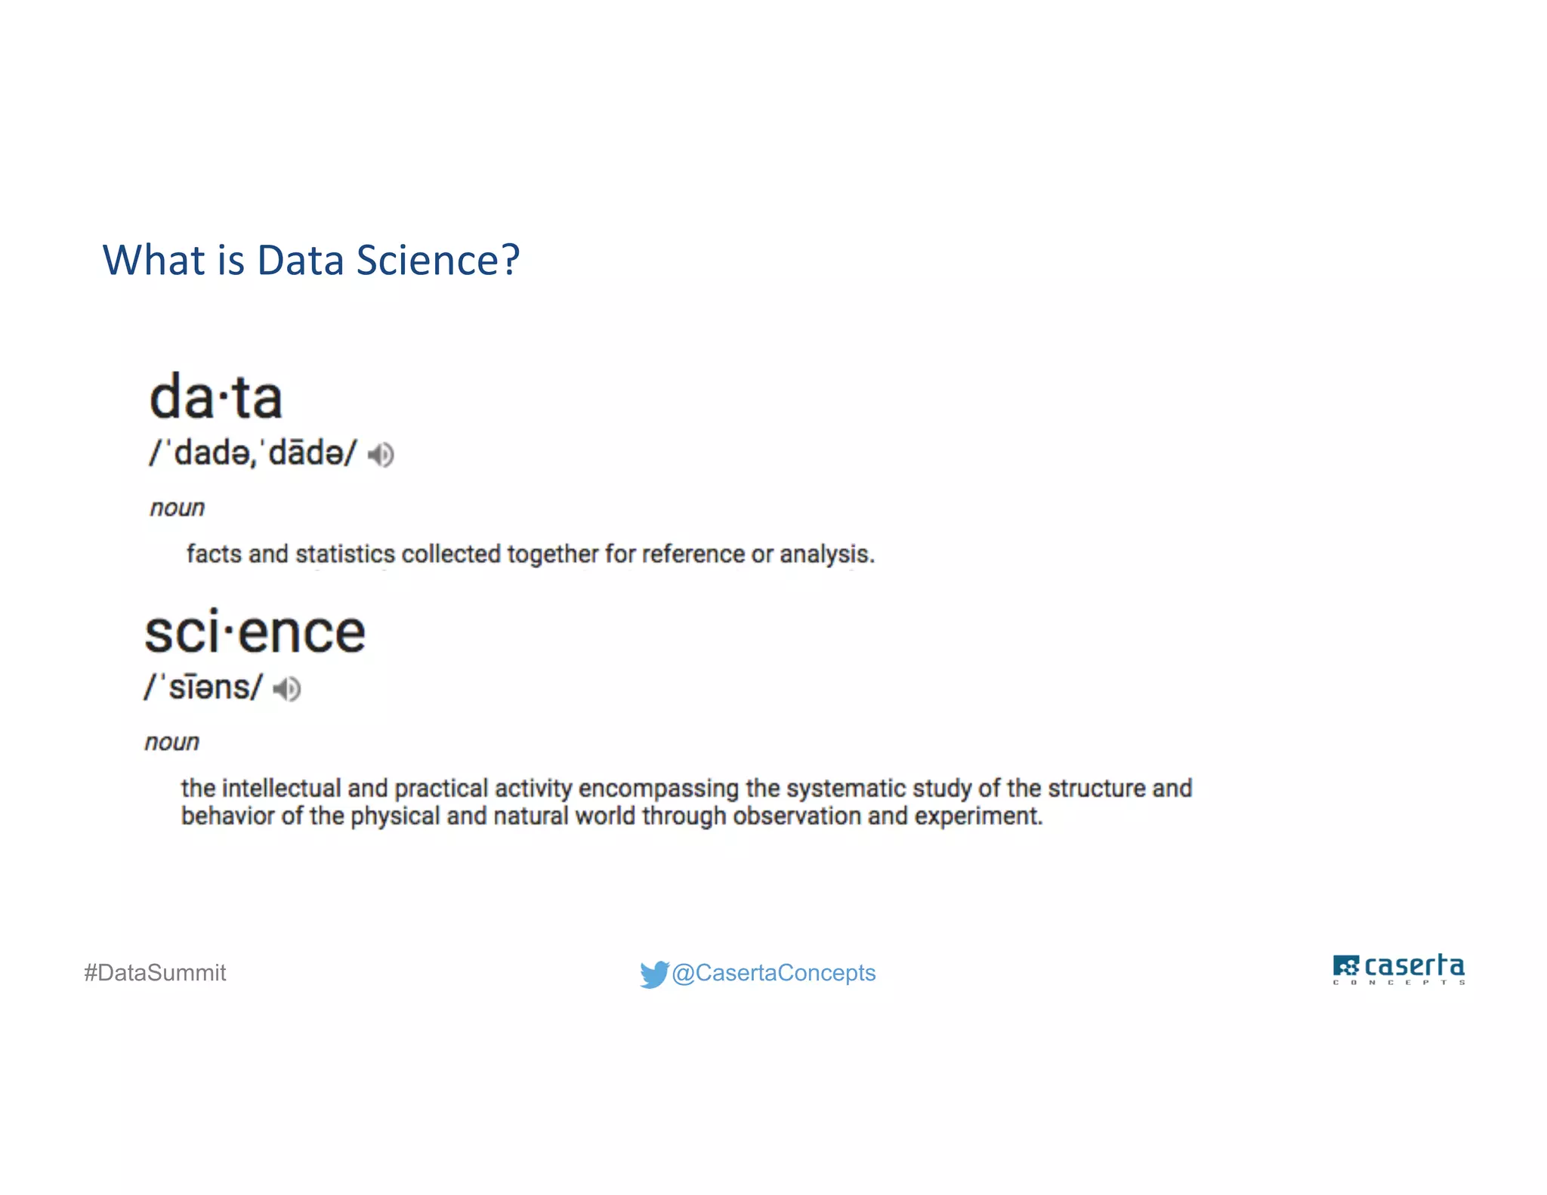The image size is (1547, 1195).
Task: Click 'noun' label under science
Action: coord(172,742)
